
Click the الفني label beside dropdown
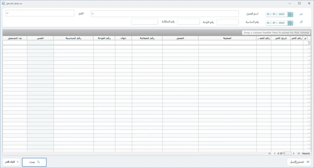(81, 14)
